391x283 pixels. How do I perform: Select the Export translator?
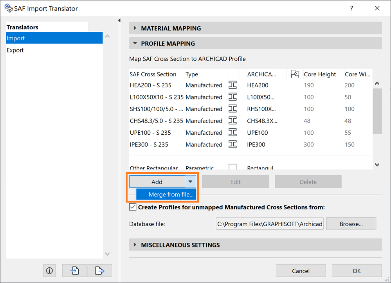54,50
